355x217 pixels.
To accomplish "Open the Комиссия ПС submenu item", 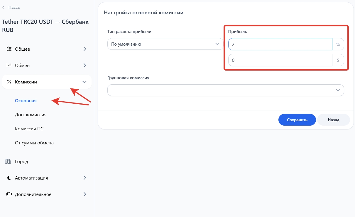I will coord(29,129).
